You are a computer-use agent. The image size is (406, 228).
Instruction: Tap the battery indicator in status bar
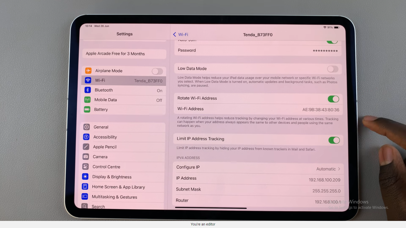coord(336,27)
